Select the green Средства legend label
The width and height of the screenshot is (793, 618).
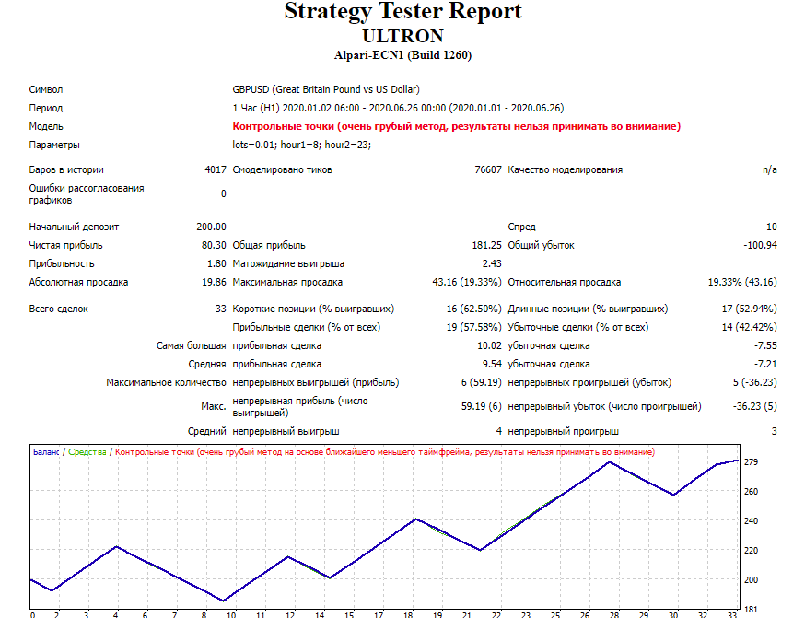(x=87, y=452)
